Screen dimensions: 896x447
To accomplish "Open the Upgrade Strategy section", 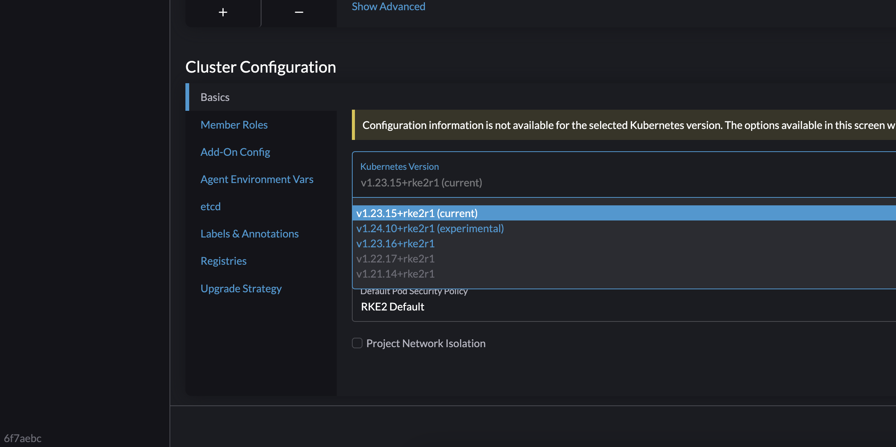I will pyautogui.click(x=241, y=288).
